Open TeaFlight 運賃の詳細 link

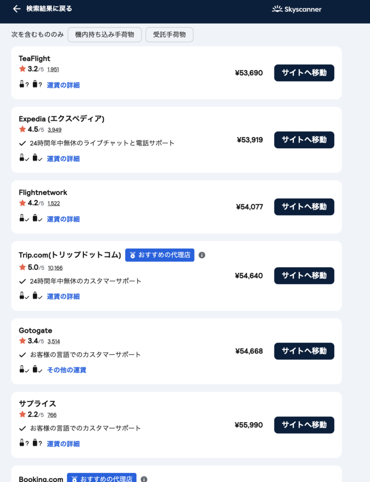tap(63, 85)
